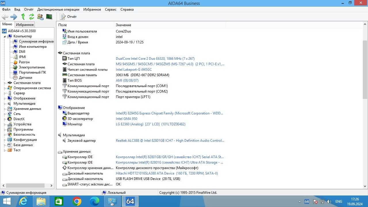The width and height of the screenshot is (368, 207).
Task: Go forward with the right arrow toolbar icon
Action: [14, 17]
